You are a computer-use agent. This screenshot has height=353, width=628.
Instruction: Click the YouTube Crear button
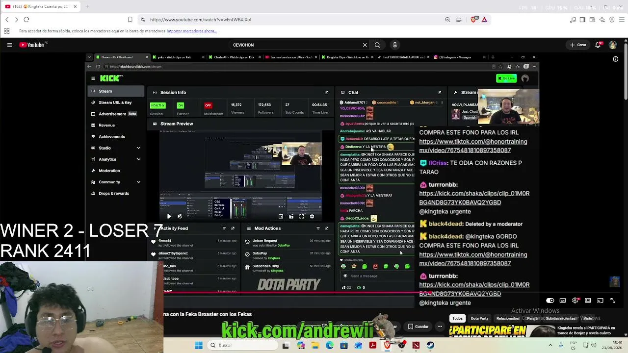click(x=578, y=45)
